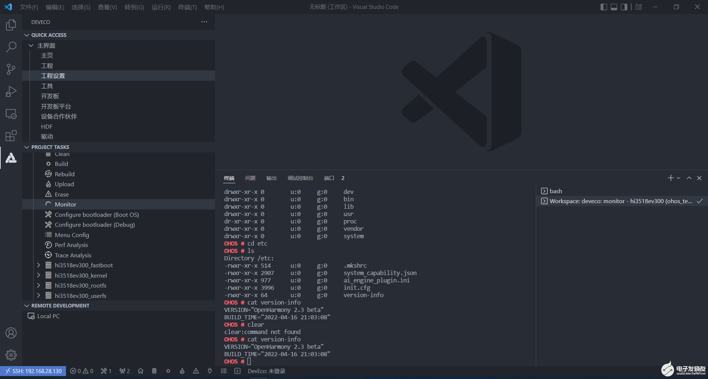Expand the hi3518ev300_kernel node
708x379 pixels.
38,275
